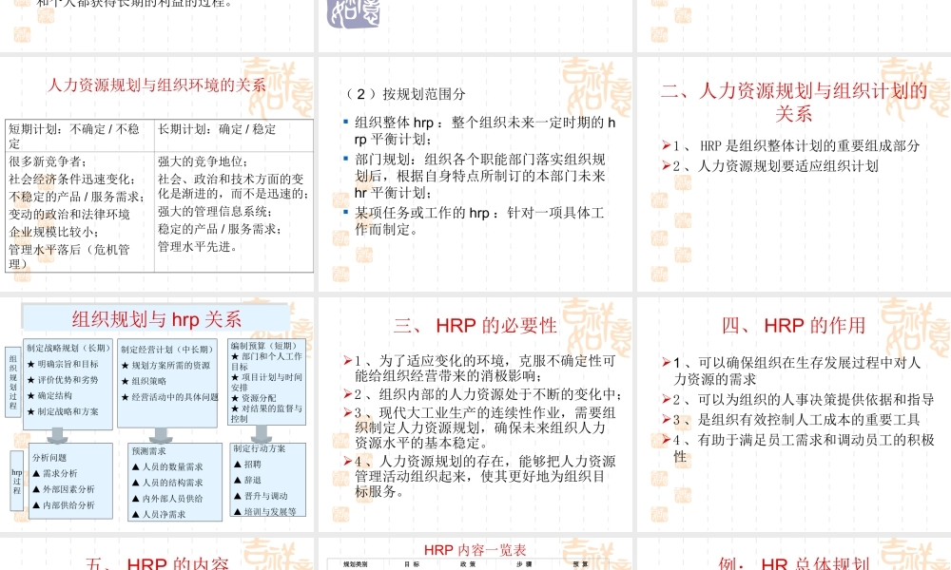
Task: Open the slide （2）按规划范围分
Action: pos(475,174)
